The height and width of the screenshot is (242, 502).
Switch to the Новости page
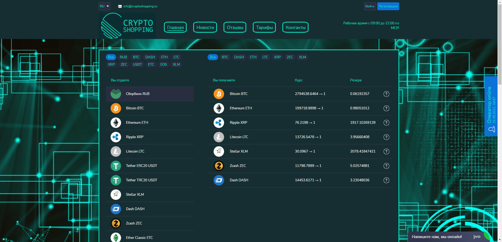point(205,27)
